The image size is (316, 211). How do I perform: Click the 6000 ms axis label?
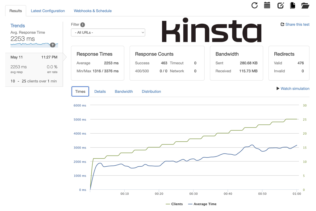point(80,105)
